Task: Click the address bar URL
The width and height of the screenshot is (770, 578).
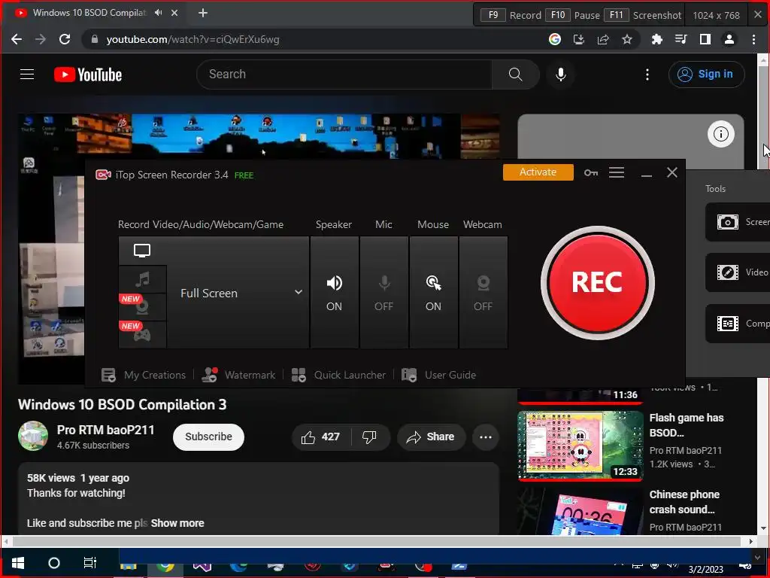Action: pyautogui.click(x=193, y=39)
